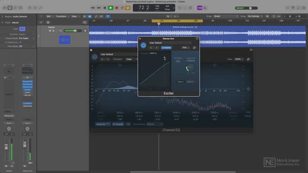Collapse the Track Master section
Image resolution: width=308 pixels, height=173 pixels.
pos(2,23)
